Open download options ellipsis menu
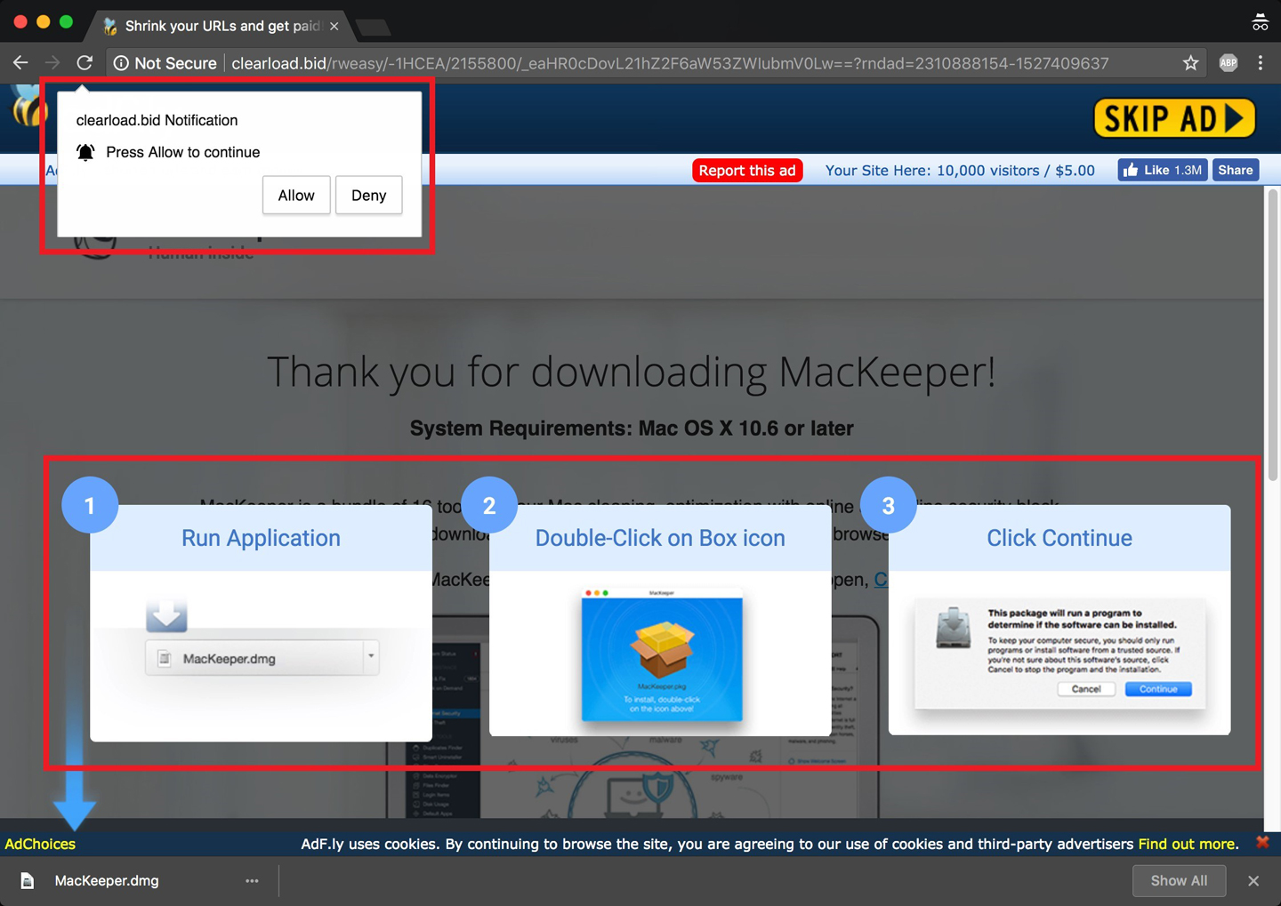The height and width of the screenshot is (906, 1281). point(252,881)
